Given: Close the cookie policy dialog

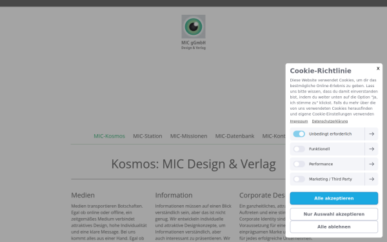Looking at the screenshot, I should (378, 68).
